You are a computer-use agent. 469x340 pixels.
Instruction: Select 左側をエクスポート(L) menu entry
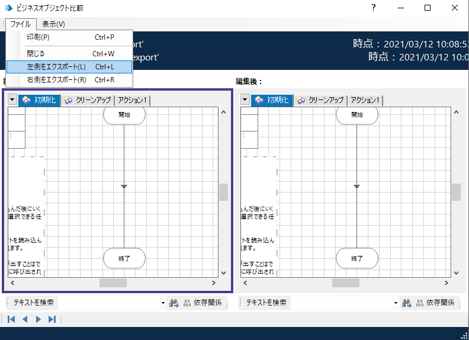point(69,67)
